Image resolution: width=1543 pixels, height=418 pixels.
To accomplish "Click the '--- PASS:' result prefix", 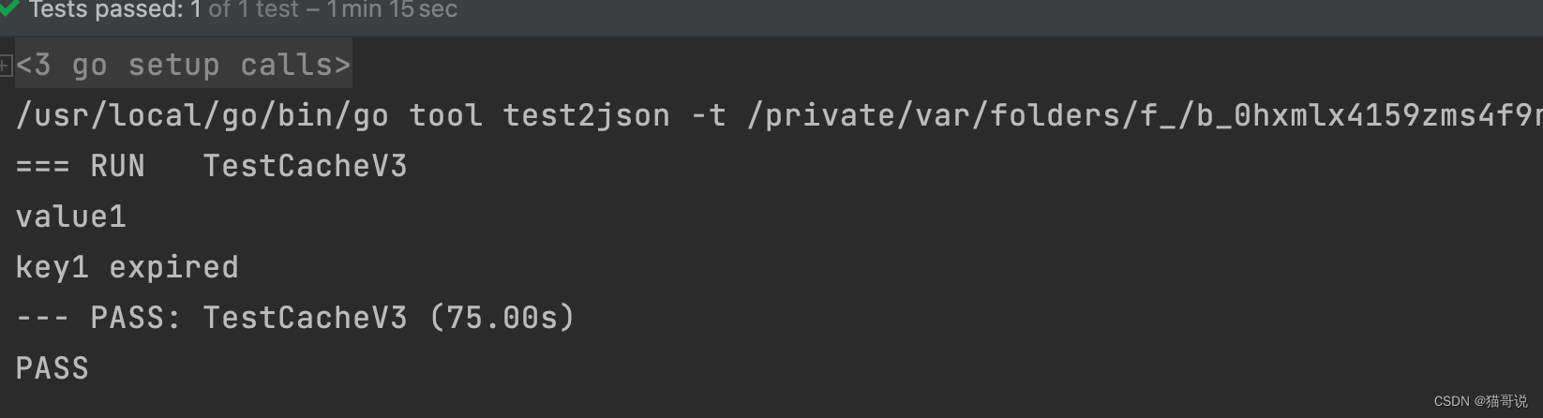I will tap(98, 318).
